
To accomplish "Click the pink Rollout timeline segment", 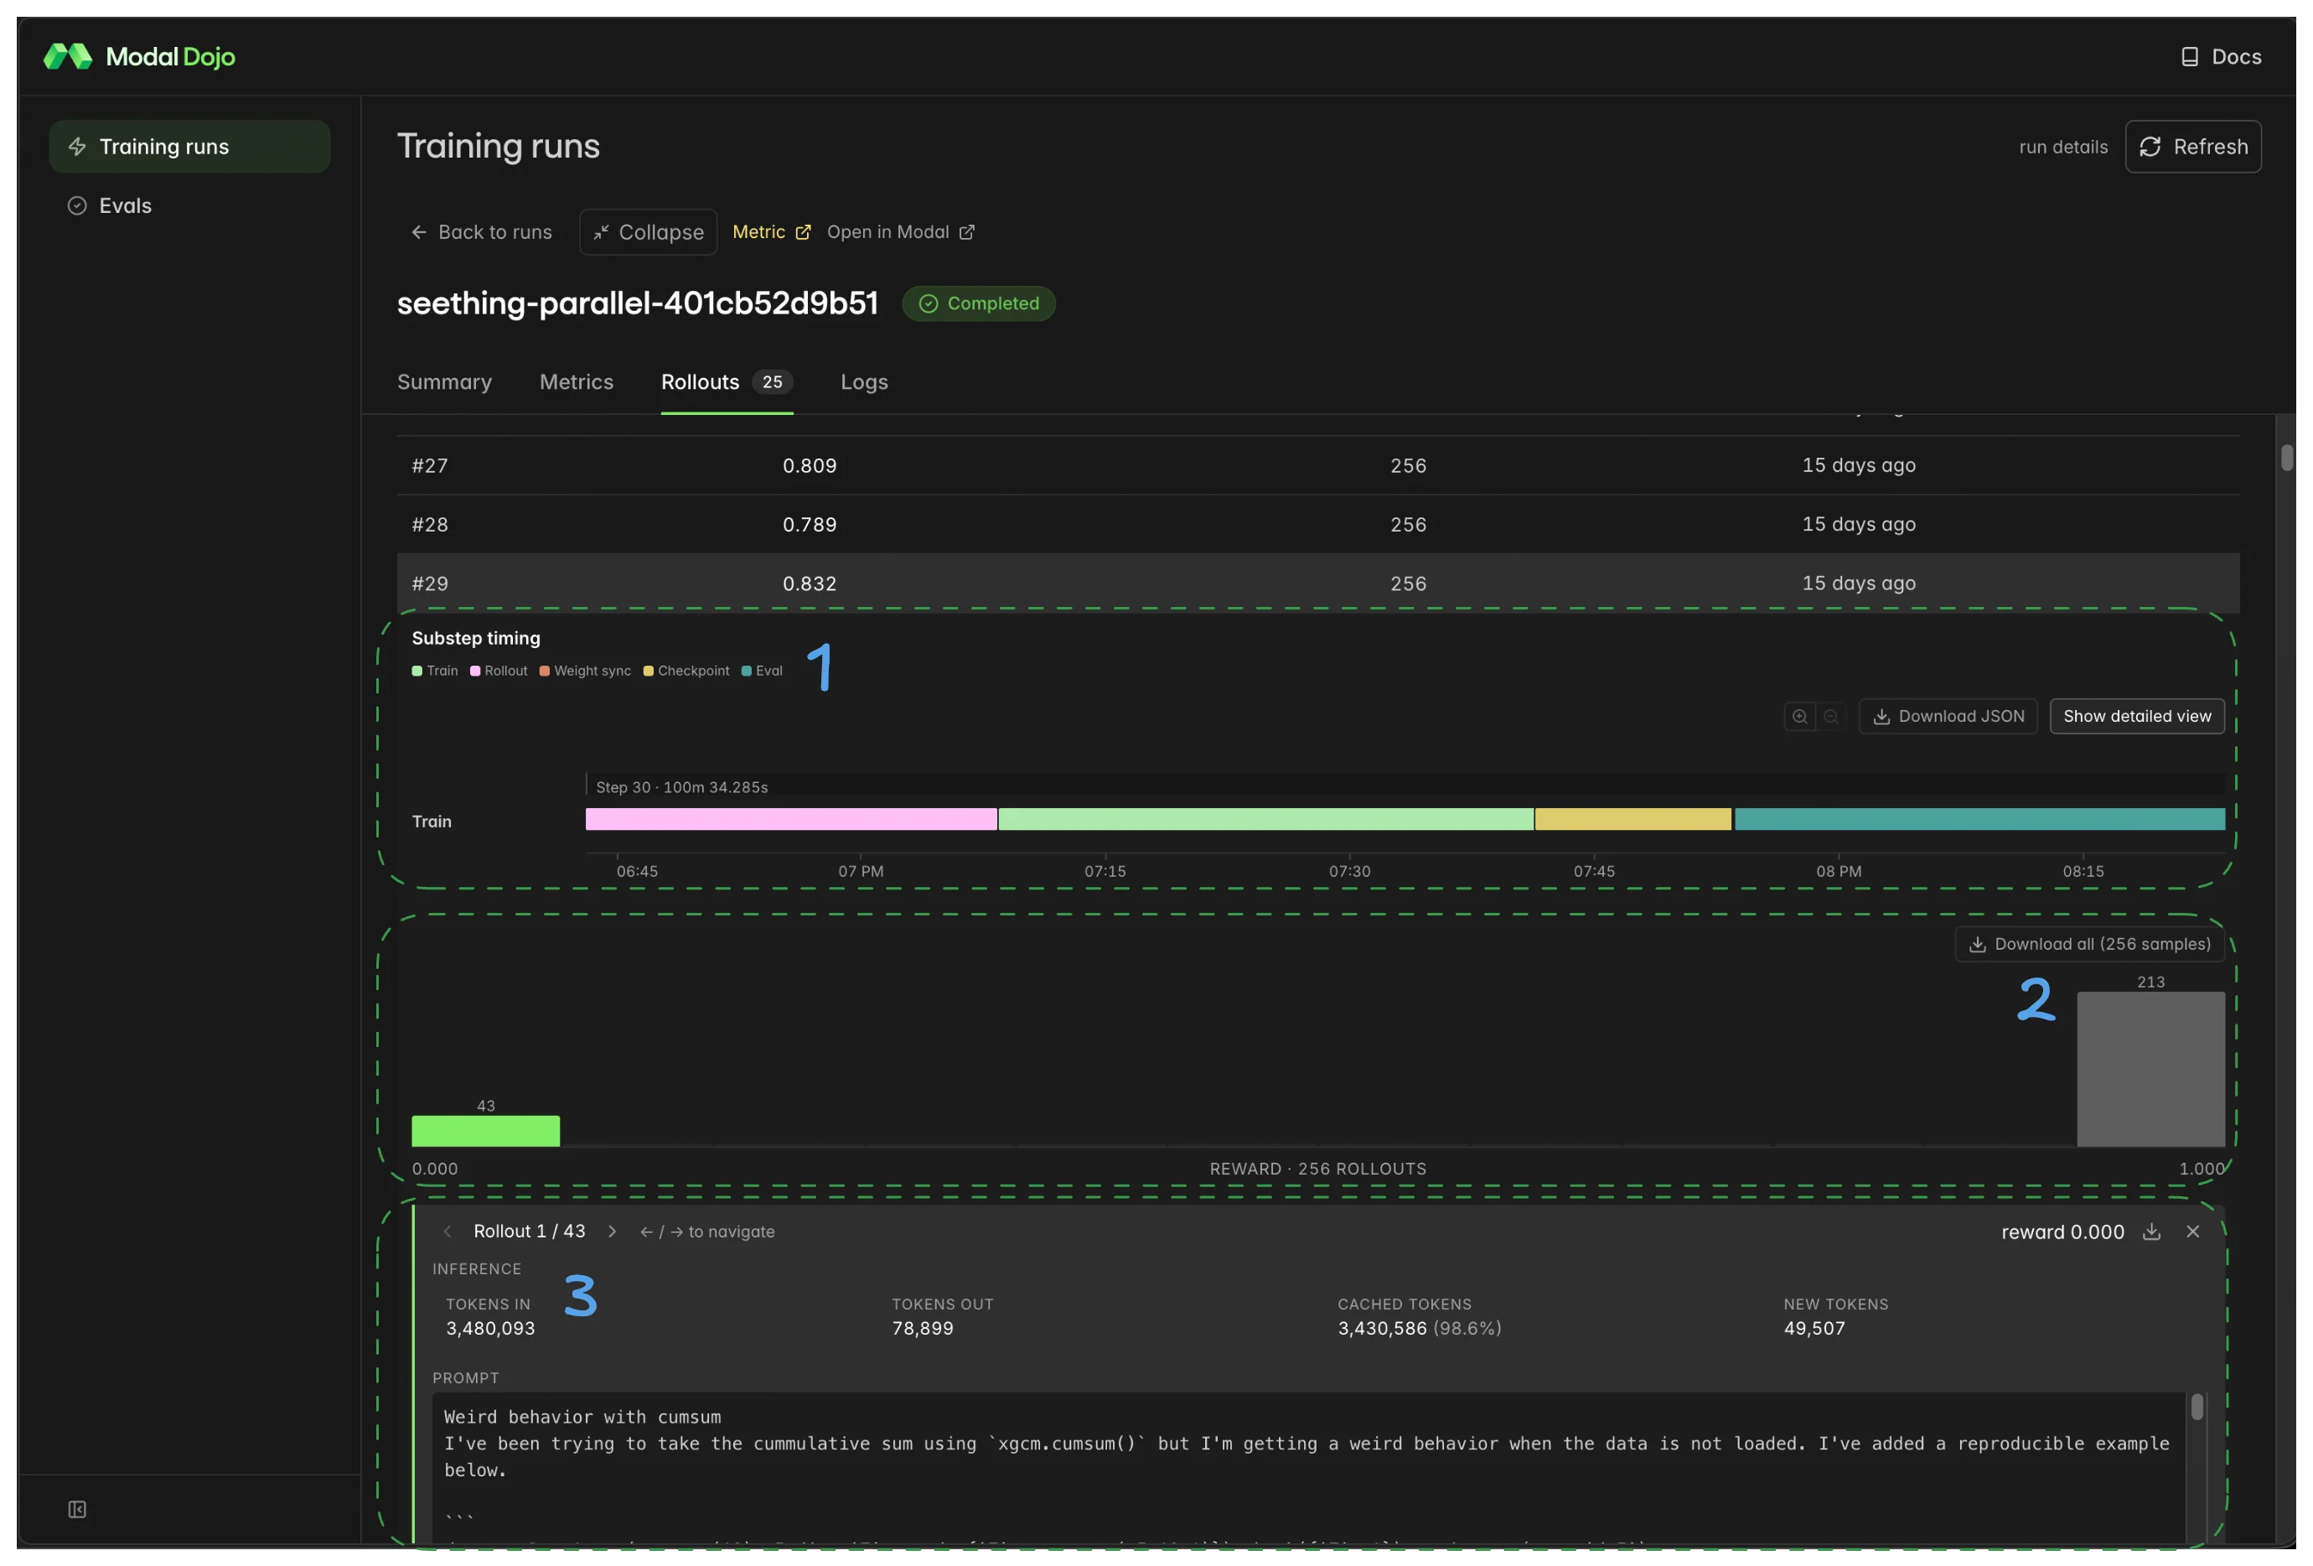I will tap(791, 819).
